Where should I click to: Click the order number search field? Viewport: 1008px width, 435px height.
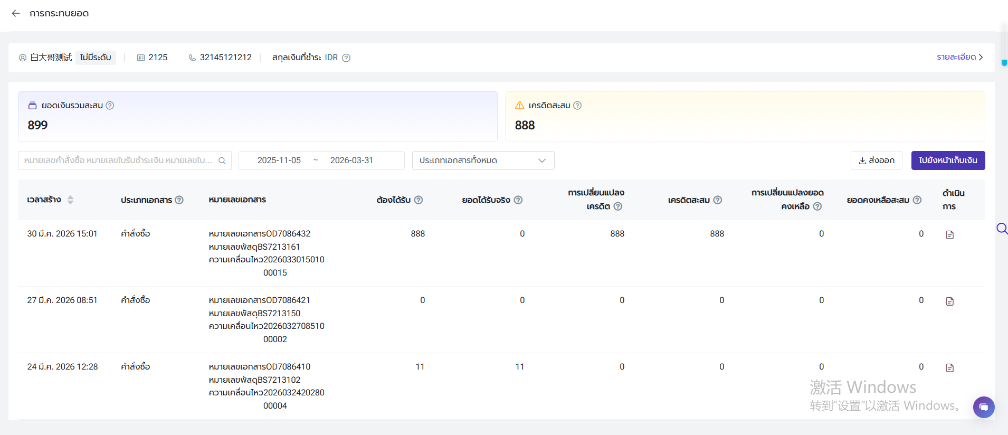coord(118,160)
